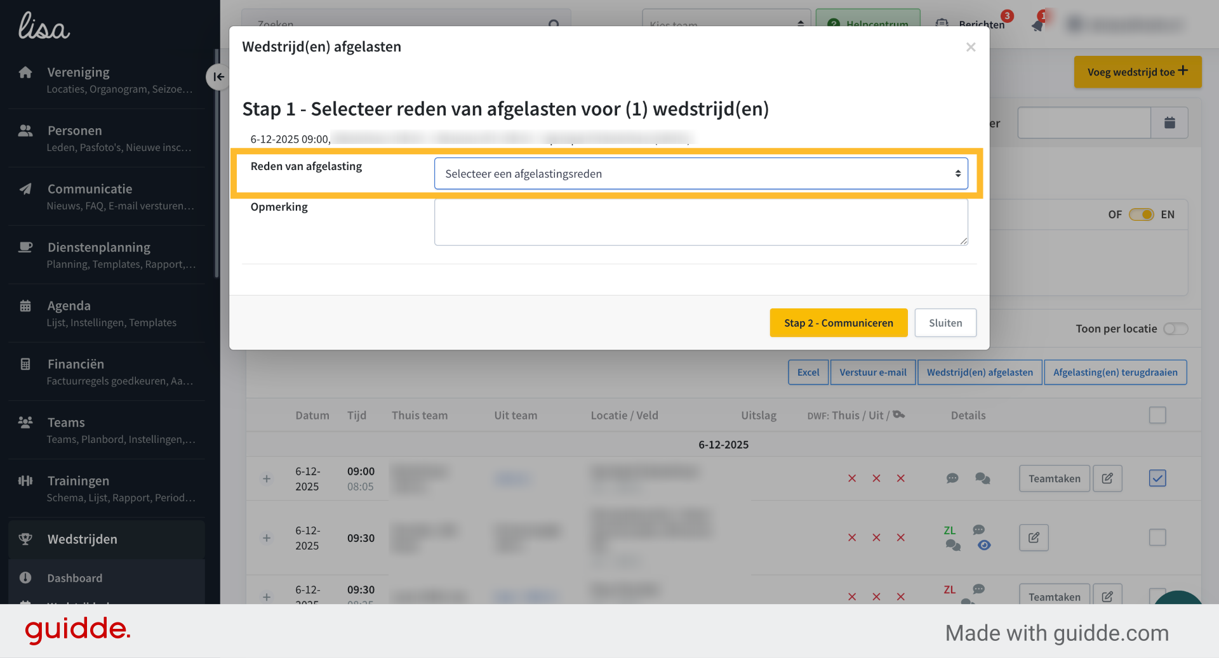Click the lisa logo
The height and width of the screenshot is (658, 1219).
point(44,27)
